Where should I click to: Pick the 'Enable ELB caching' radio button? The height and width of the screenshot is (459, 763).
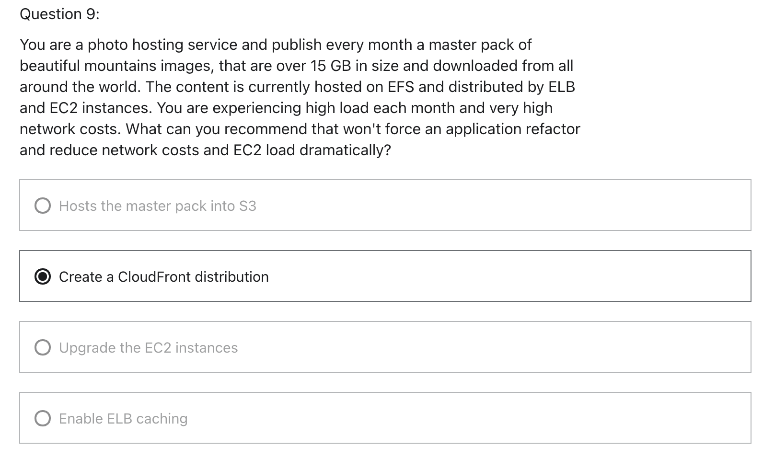tap(43, 418)
